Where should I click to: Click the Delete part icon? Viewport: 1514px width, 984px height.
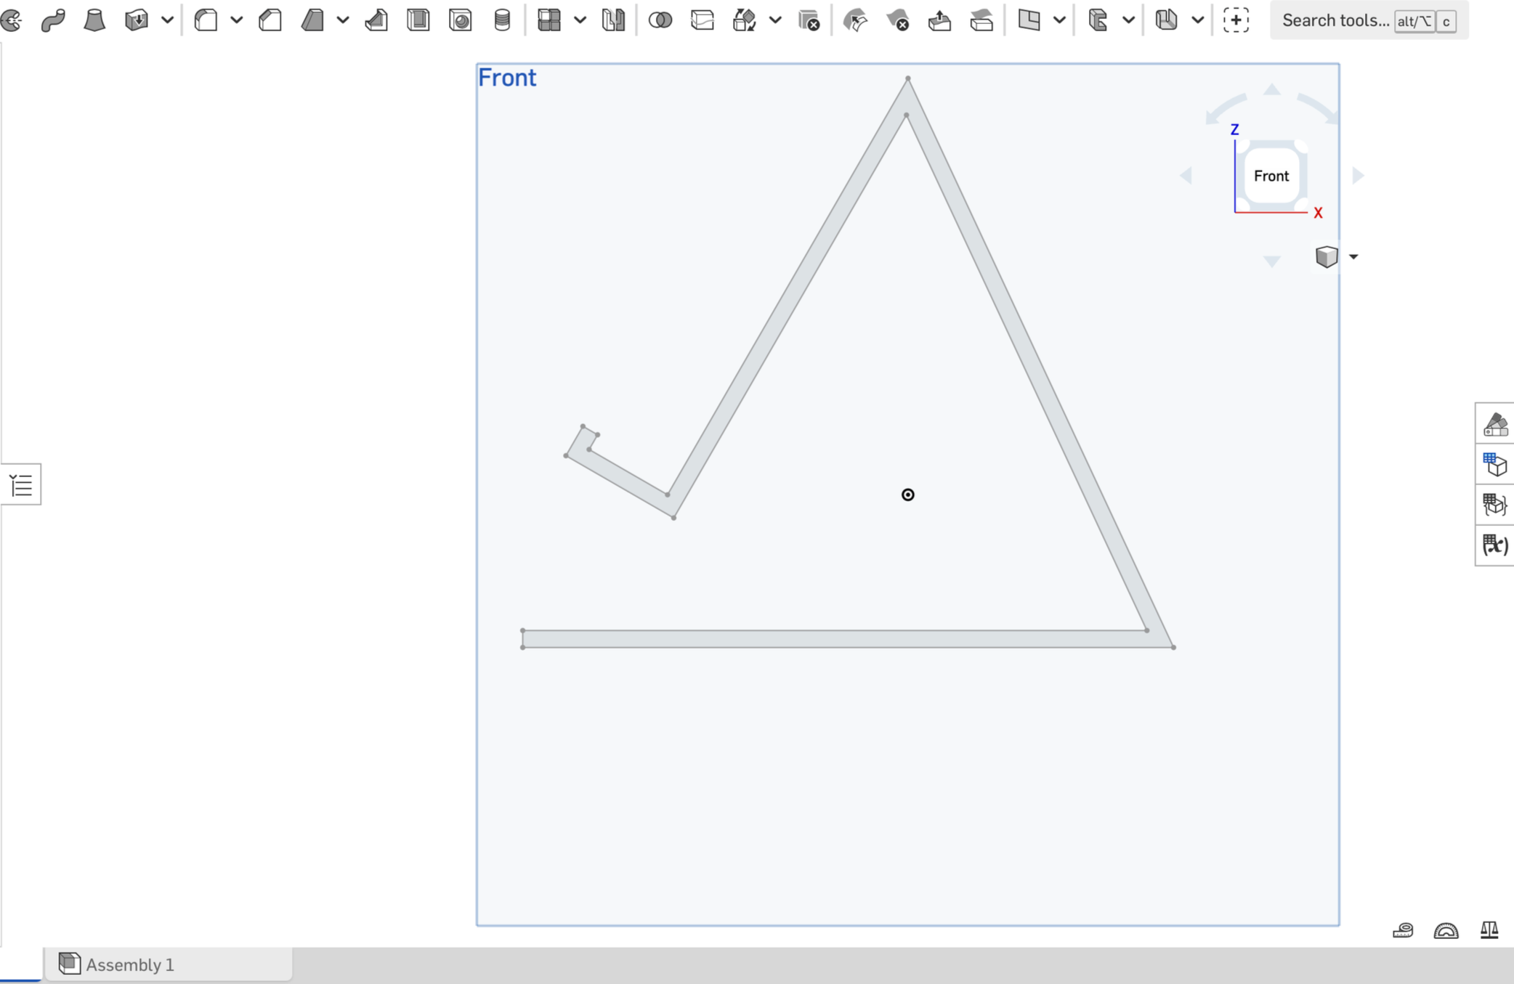click(x=809, y=20)
